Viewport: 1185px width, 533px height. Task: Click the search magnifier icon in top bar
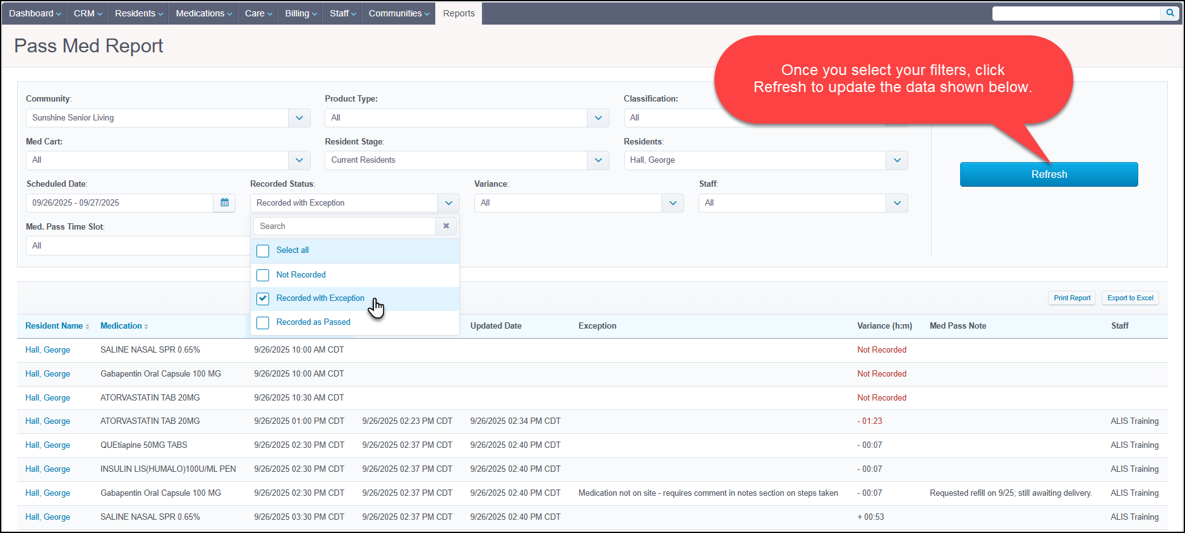pyautogui.click(x=1170, y=13)
